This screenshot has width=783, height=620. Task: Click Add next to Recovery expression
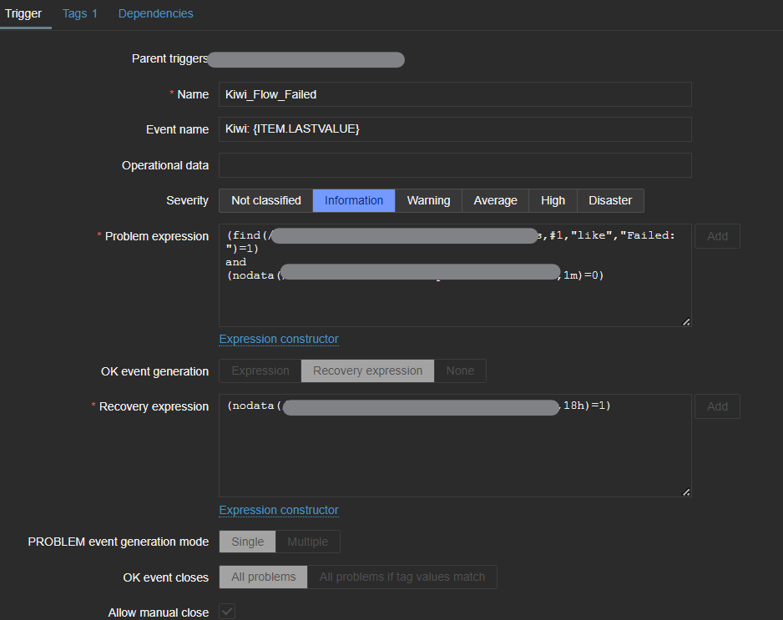(x=717, y=406)
